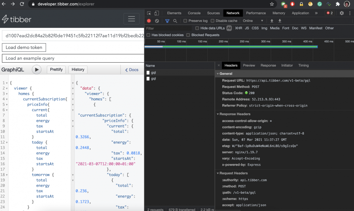Click the Load demo token button
Viewport: 354px width, 211px height.
click(24, 47)
